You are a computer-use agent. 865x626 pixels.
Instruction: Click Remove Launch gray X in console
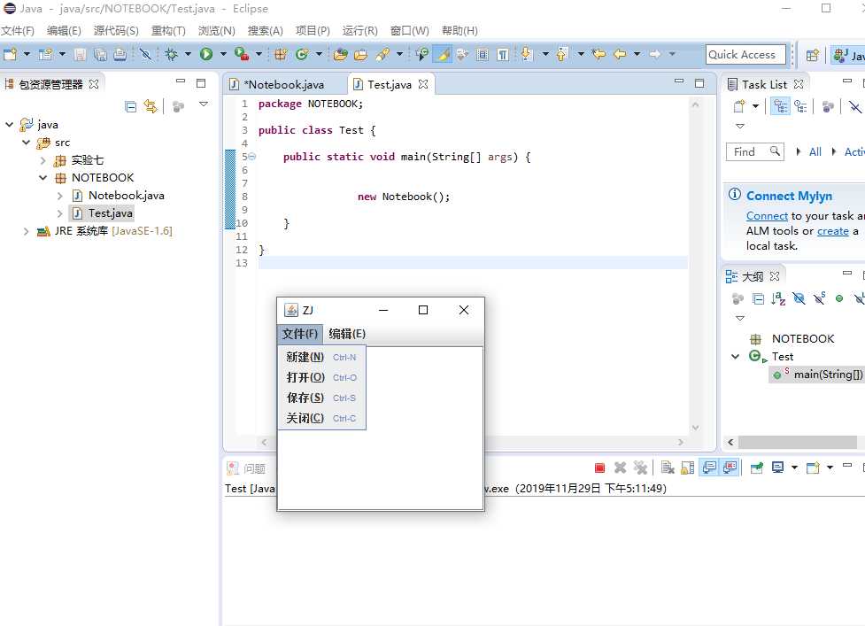tap(620, 468)
